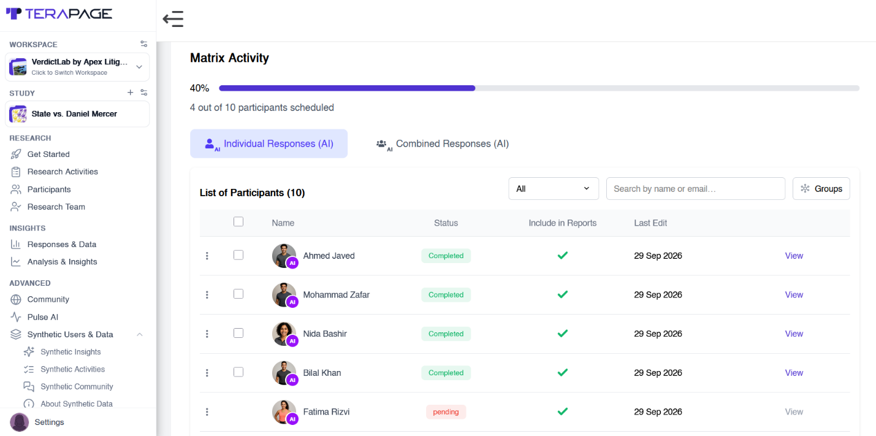
Task: View Nida Bashir's response
Action: (794, 334)
